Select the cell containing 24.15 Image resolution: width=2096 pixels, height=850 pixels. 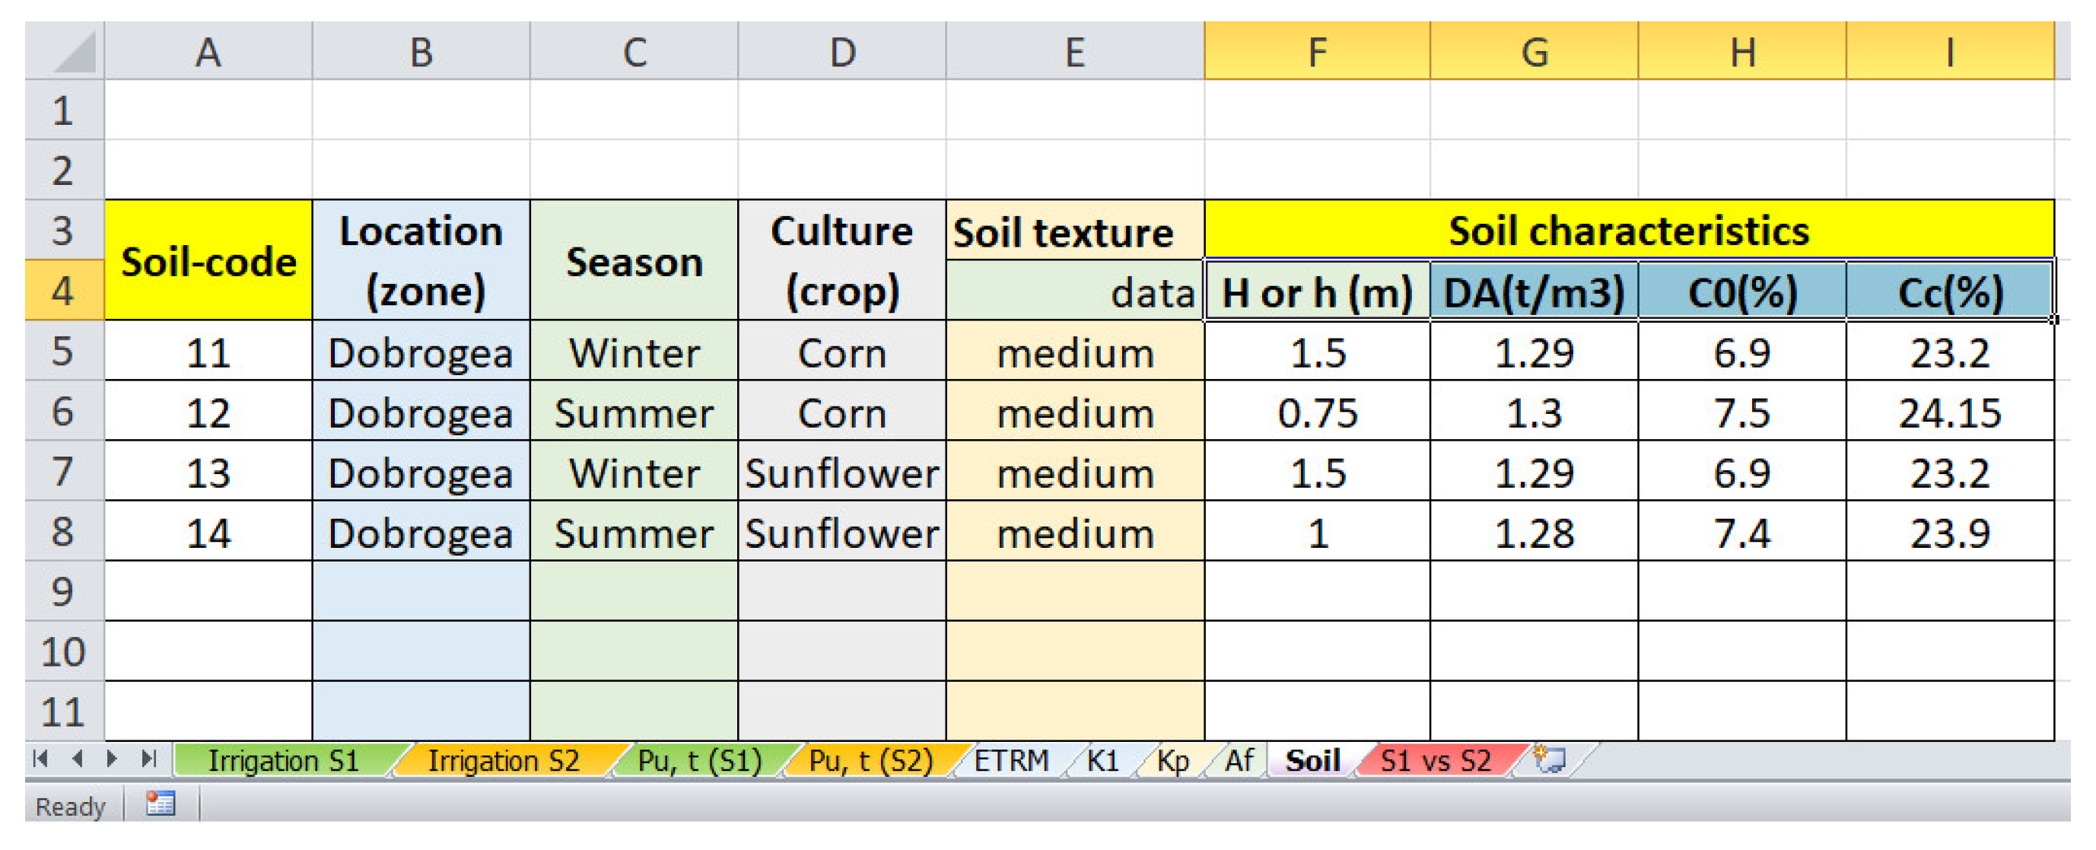1949,412
